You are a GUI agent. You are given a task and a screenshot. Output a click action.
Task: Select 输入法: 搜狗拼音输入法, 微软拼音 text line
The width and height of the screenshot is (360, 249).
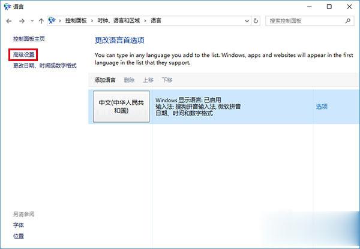pyautogui.click(x=198, y=107)
